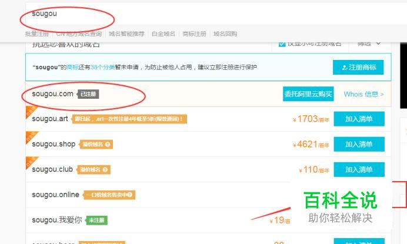Click the 未注册 tag for sougou.我爱你
The width and height of the screenshot is (407, 244).
point(96,220)
